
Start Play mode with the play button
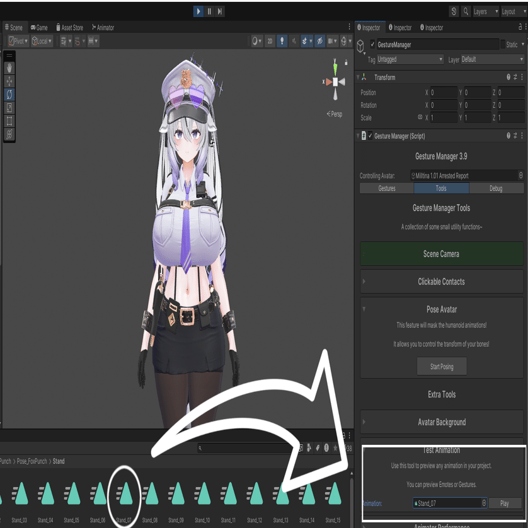[x=198, y=11]
